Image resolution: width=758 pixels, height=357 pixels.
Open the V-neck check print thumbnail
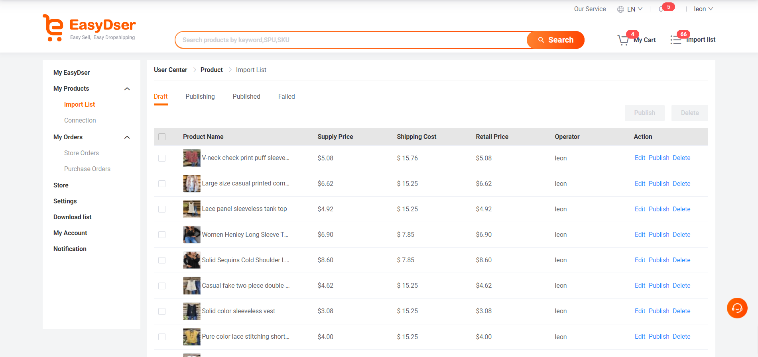point(192,158)
